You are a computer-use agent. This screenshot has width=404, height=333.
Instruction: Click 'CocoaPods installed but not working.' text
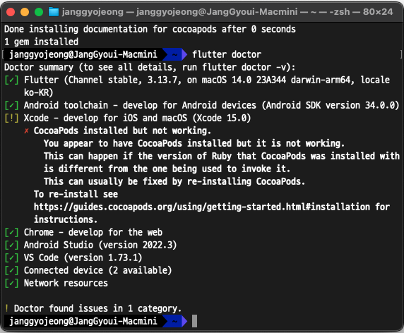[x=122, y=131]
